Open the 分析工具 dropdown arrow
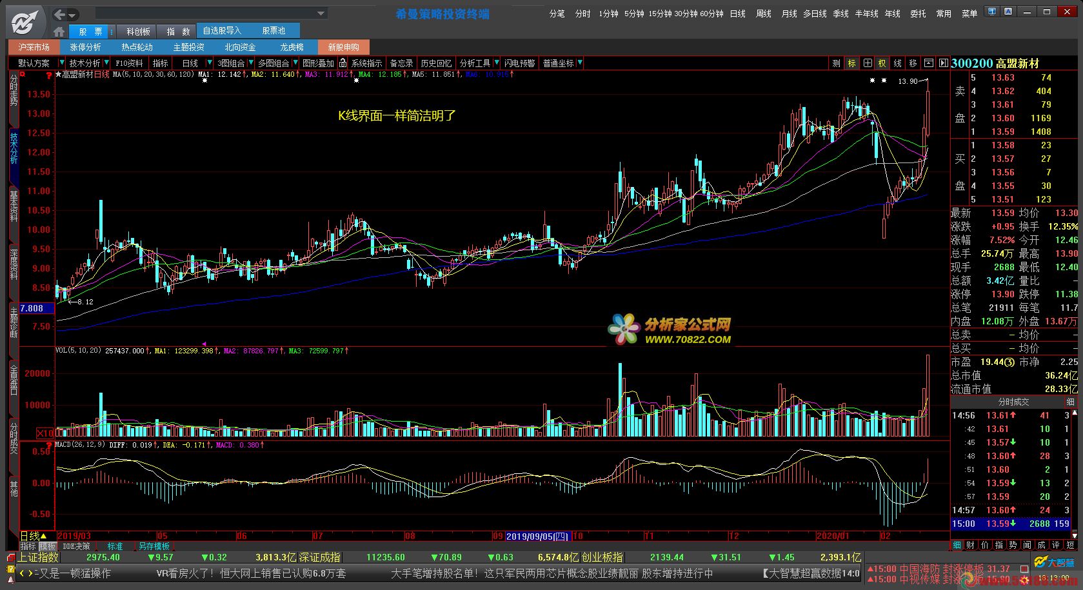Image resolution: width=1083 pixels, height=590 pixels. tap(496, 63)
